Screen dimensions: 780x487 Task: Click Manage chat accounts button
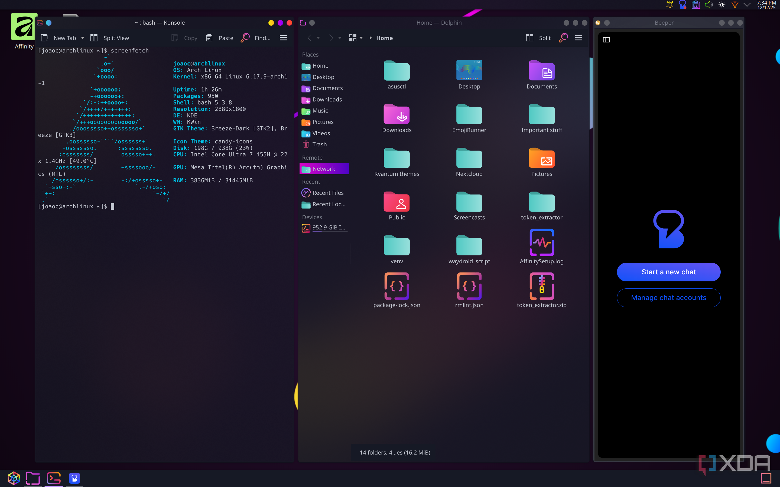coord(668,298)
